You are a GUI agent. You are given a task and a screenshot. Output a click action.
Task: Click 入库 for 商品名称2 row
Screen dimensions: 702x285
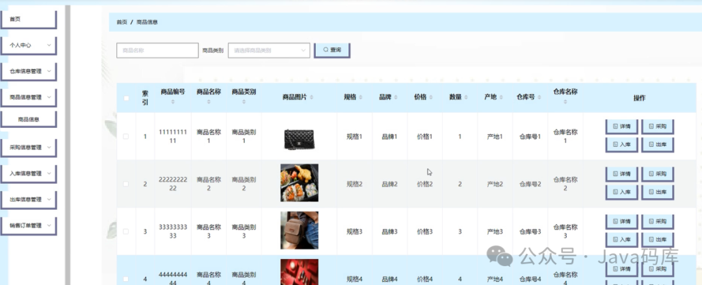[622, 192]
